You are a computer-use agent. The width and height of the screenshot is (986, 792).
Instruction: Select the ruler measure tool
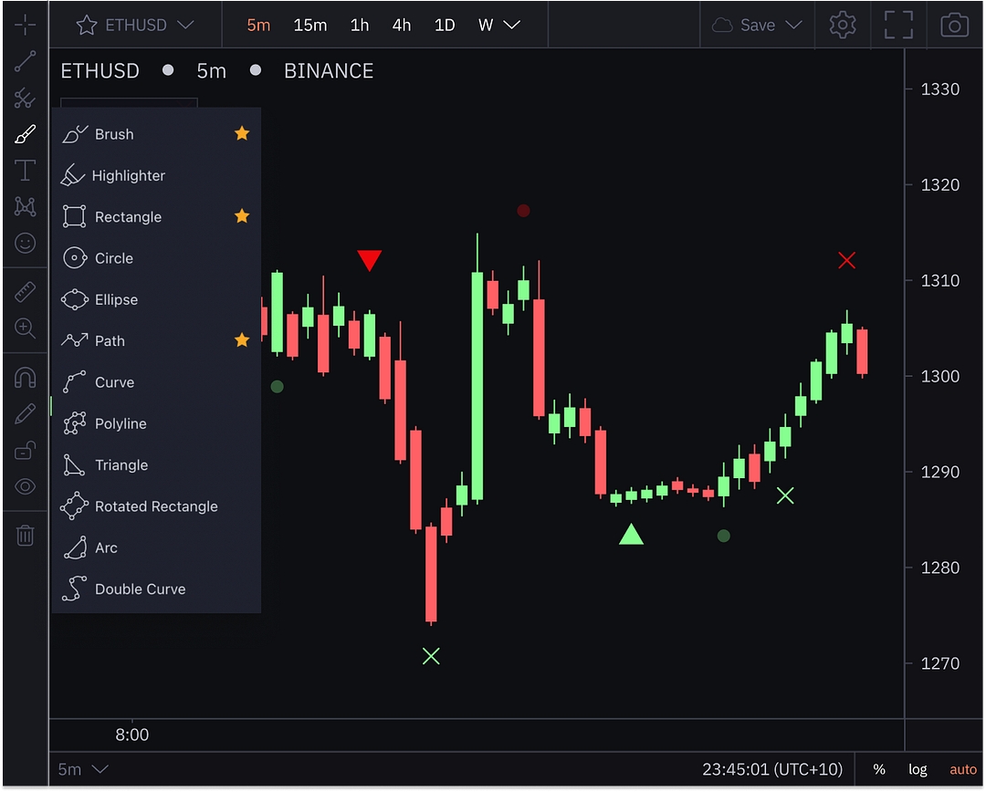point(25,292)
